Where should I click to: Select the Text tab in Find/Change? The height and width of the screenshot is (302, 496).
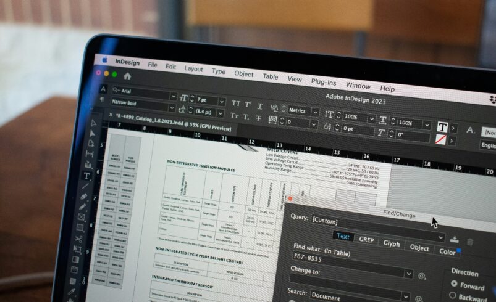coord(343,237)
